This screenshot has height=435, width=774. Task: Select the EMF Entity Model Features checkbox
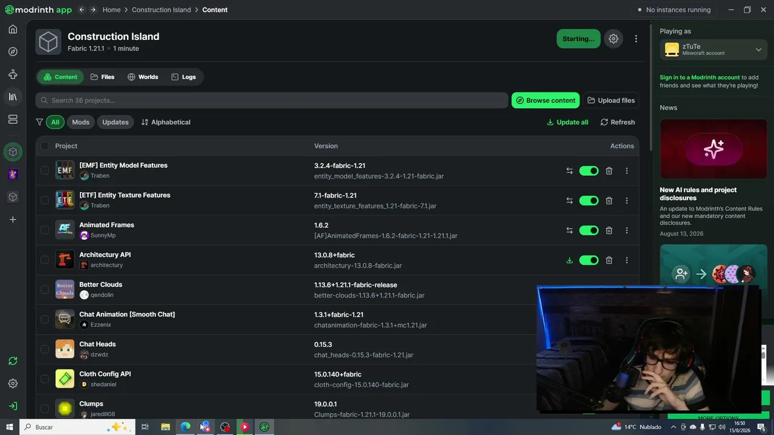coord(45,170)
